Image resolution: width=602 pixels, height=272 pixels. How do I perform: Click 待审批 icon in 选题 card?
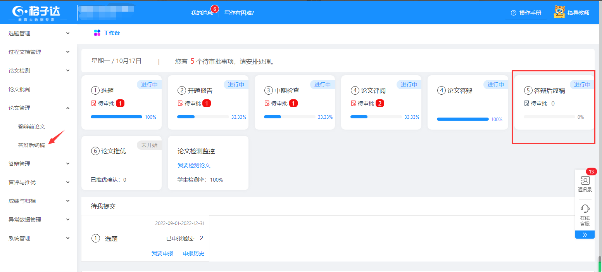coord(93,103)
